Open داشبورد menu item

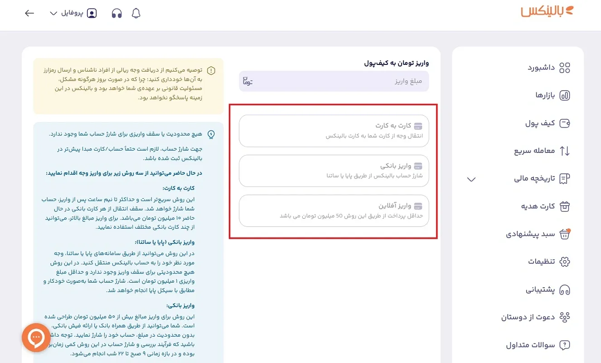pos(541,68)
